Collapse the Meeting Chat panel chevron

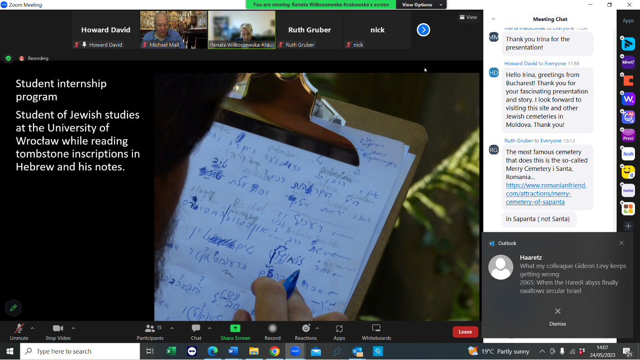pyautogui.click(x=492, y=19)
